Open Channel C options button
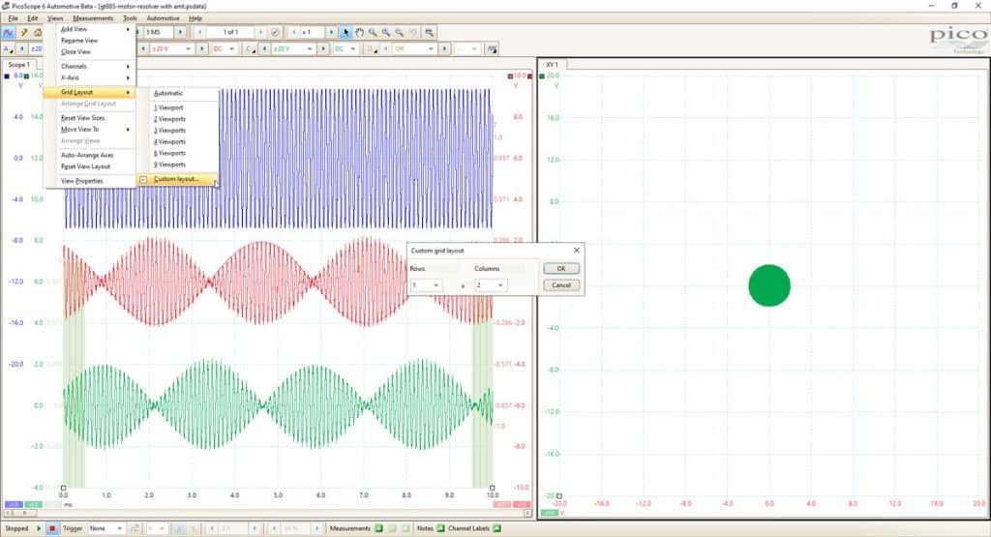The image size is (991, 537). (x=251, y=48)
